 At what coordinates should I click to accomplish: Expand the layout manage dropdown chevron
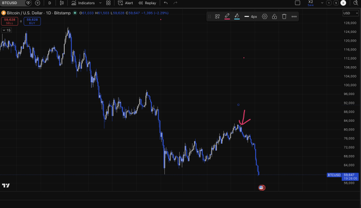[322, 3]
